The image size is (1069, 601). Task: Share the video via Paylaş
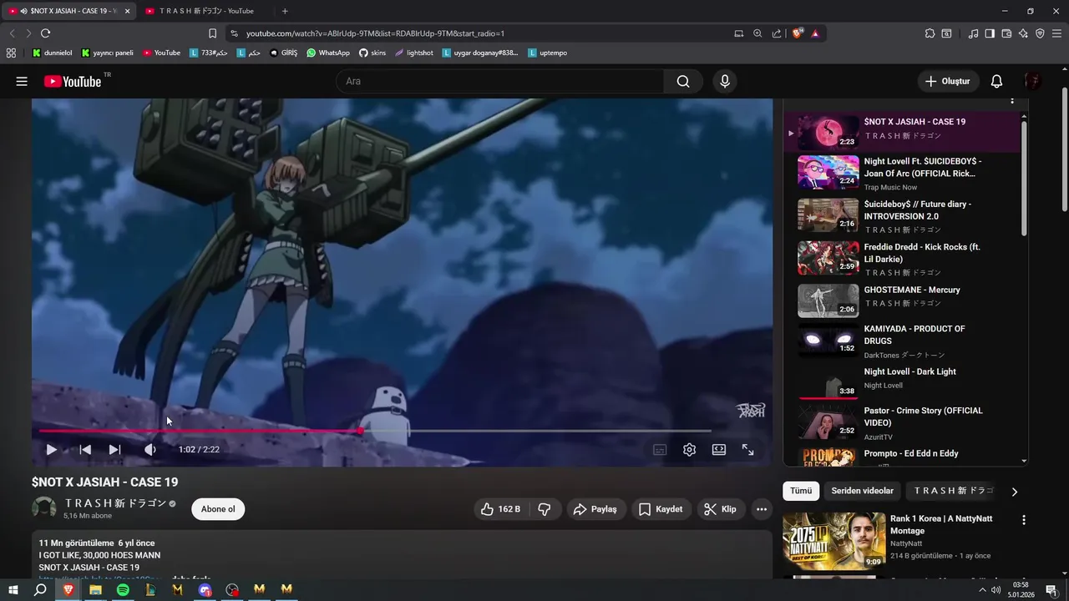(595, 509)
